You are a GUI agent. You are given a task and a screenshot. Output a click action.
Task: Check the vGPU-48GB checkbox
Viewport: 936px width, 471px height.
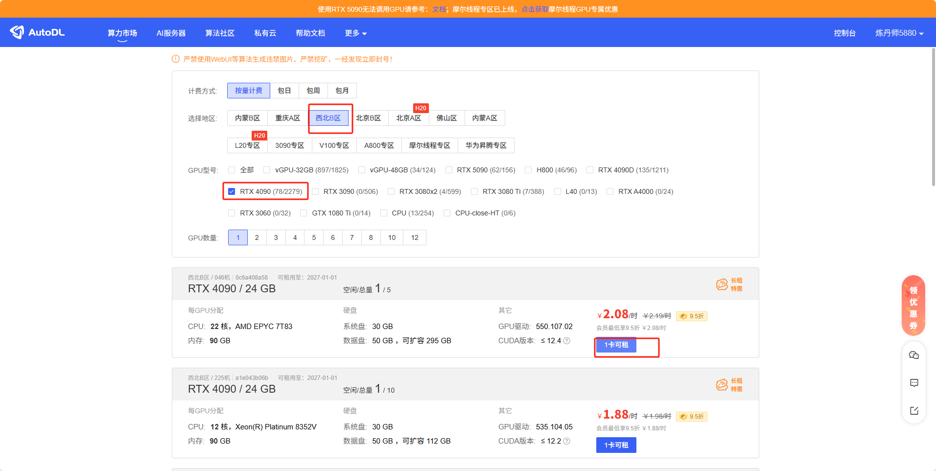(x=362, y=170)
